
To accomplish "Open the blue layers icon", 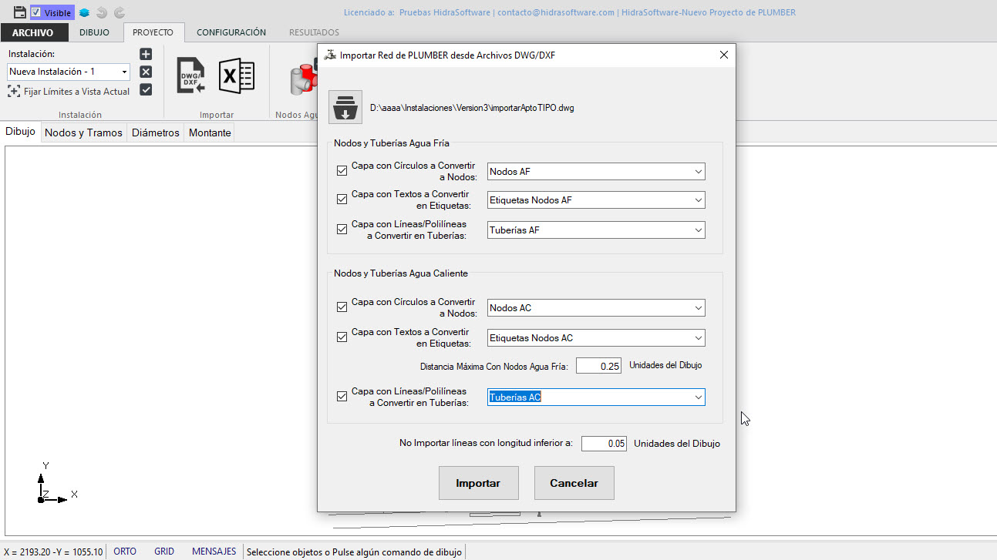I will [85, 12].
